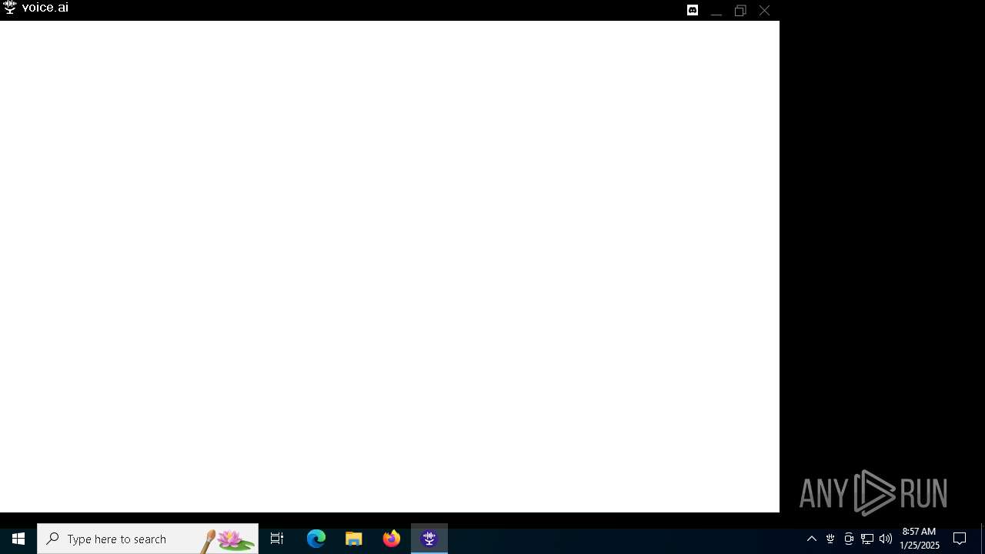
Task: Open clock showing 8:57 AM
Action: pos(920,539)
